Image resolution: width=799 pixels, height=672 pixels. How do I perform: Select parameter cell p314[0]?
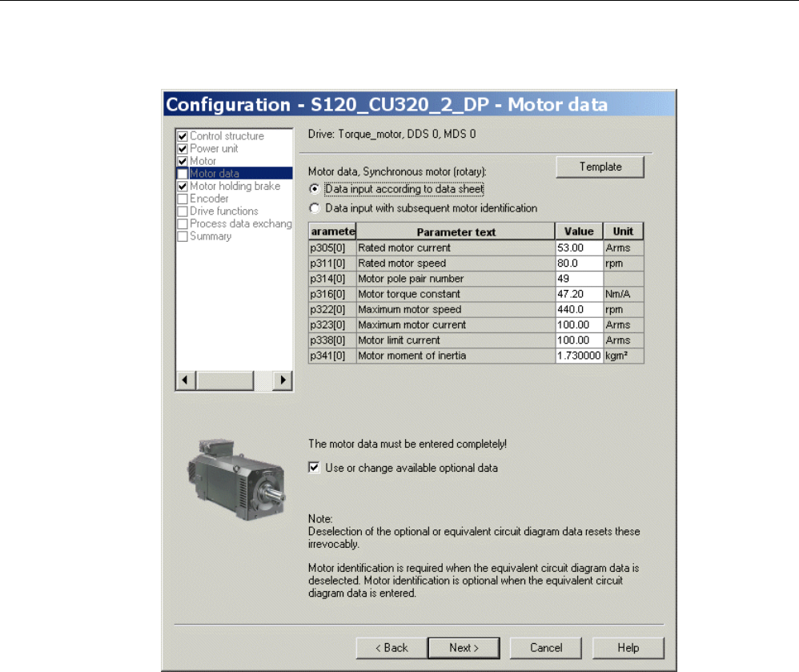pyautogui.click(x=332, y=279)
